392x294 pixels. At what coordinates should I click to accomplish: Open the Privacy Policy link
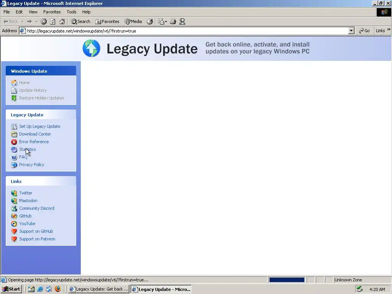pos(31,165)
